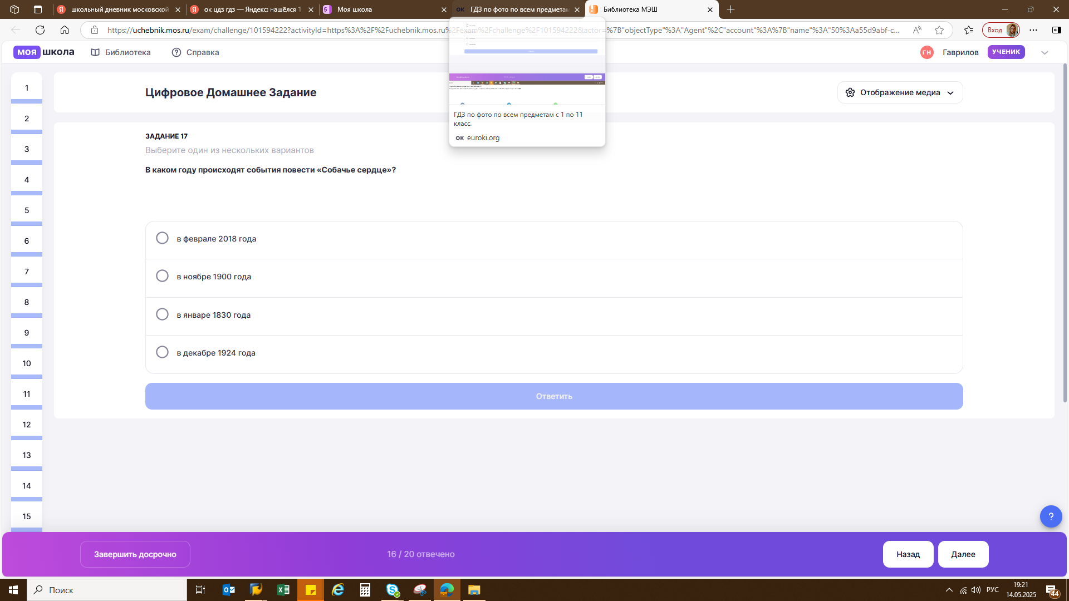Click the page vertical scrollbar

point(1065,234)
